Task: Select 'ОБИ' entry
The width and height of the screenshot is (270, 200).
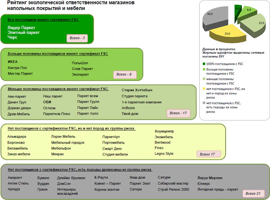Action: [47, 102]
